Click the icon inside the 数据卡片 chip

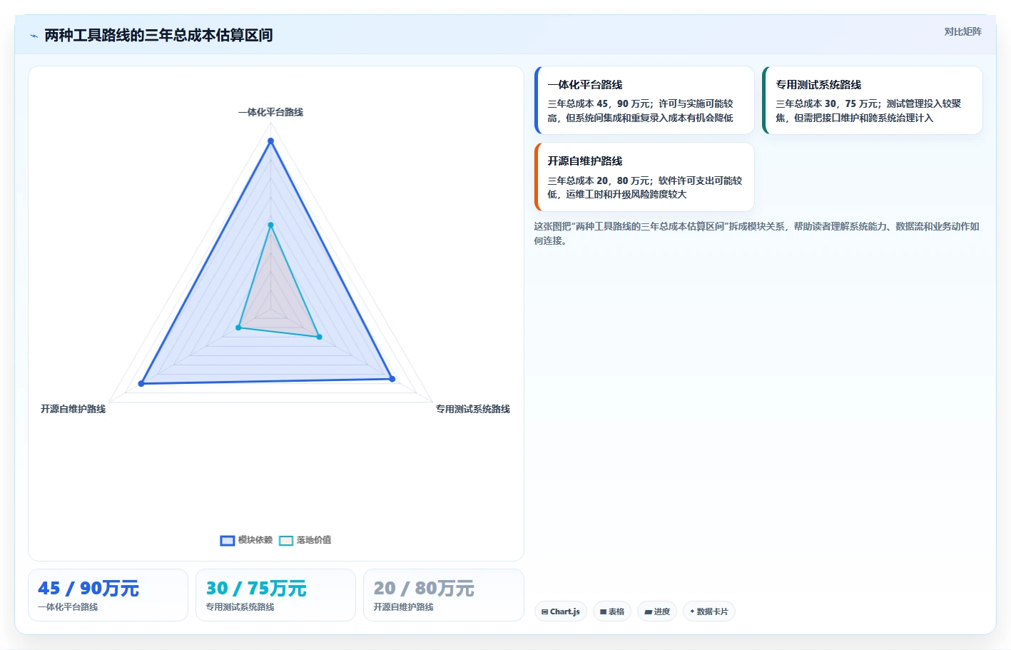(692, 611)
